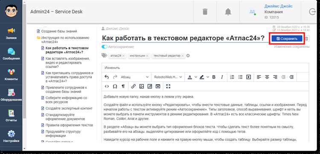Open source code view icon

107,86
